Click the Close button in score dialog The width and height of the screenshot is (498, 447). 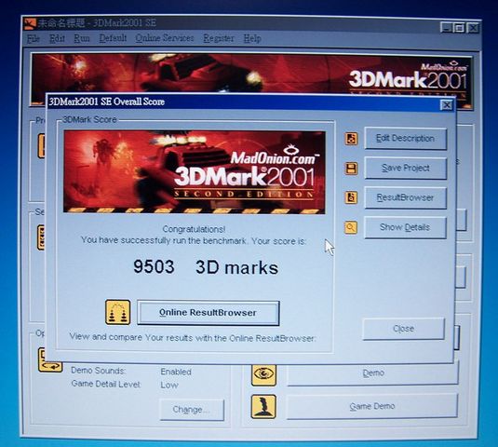click(x=403, y=329)
